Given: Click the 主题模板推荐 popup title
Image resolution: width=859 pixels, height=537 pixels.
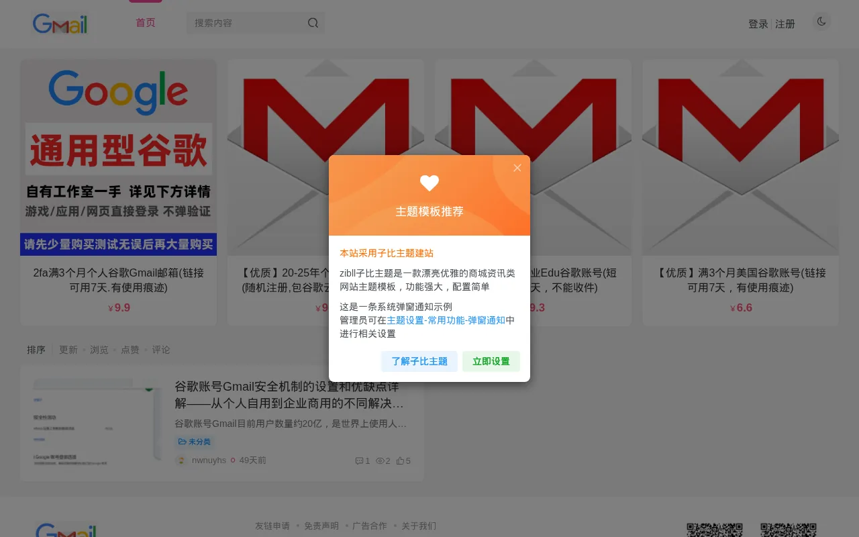Looking at the screenshot, I should (x=429, y=211).
